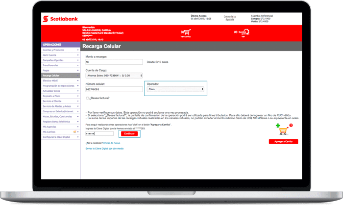This screenshot has height=206, width=343.
Task: Click the Enviar de nuevo link
Action: tap(112, 143)
